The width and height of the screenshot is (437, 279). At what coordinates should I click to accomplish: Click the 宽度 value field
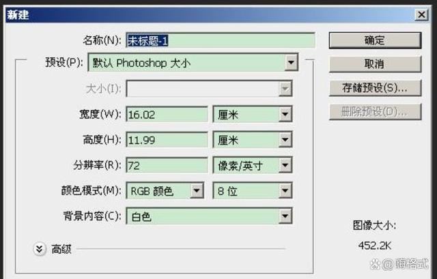167,115
